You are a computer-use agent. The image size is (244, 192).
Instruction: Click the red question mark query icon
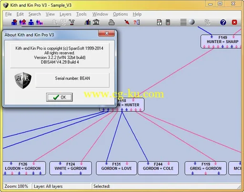[x=137, y=22]
